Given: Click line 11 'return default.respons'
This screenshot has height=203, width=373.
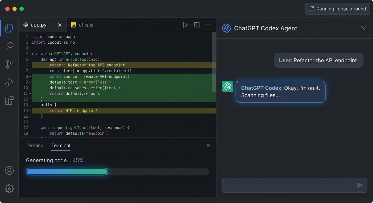Looking at the screenshot, I should pyautogui.click(x=75, y=94).
